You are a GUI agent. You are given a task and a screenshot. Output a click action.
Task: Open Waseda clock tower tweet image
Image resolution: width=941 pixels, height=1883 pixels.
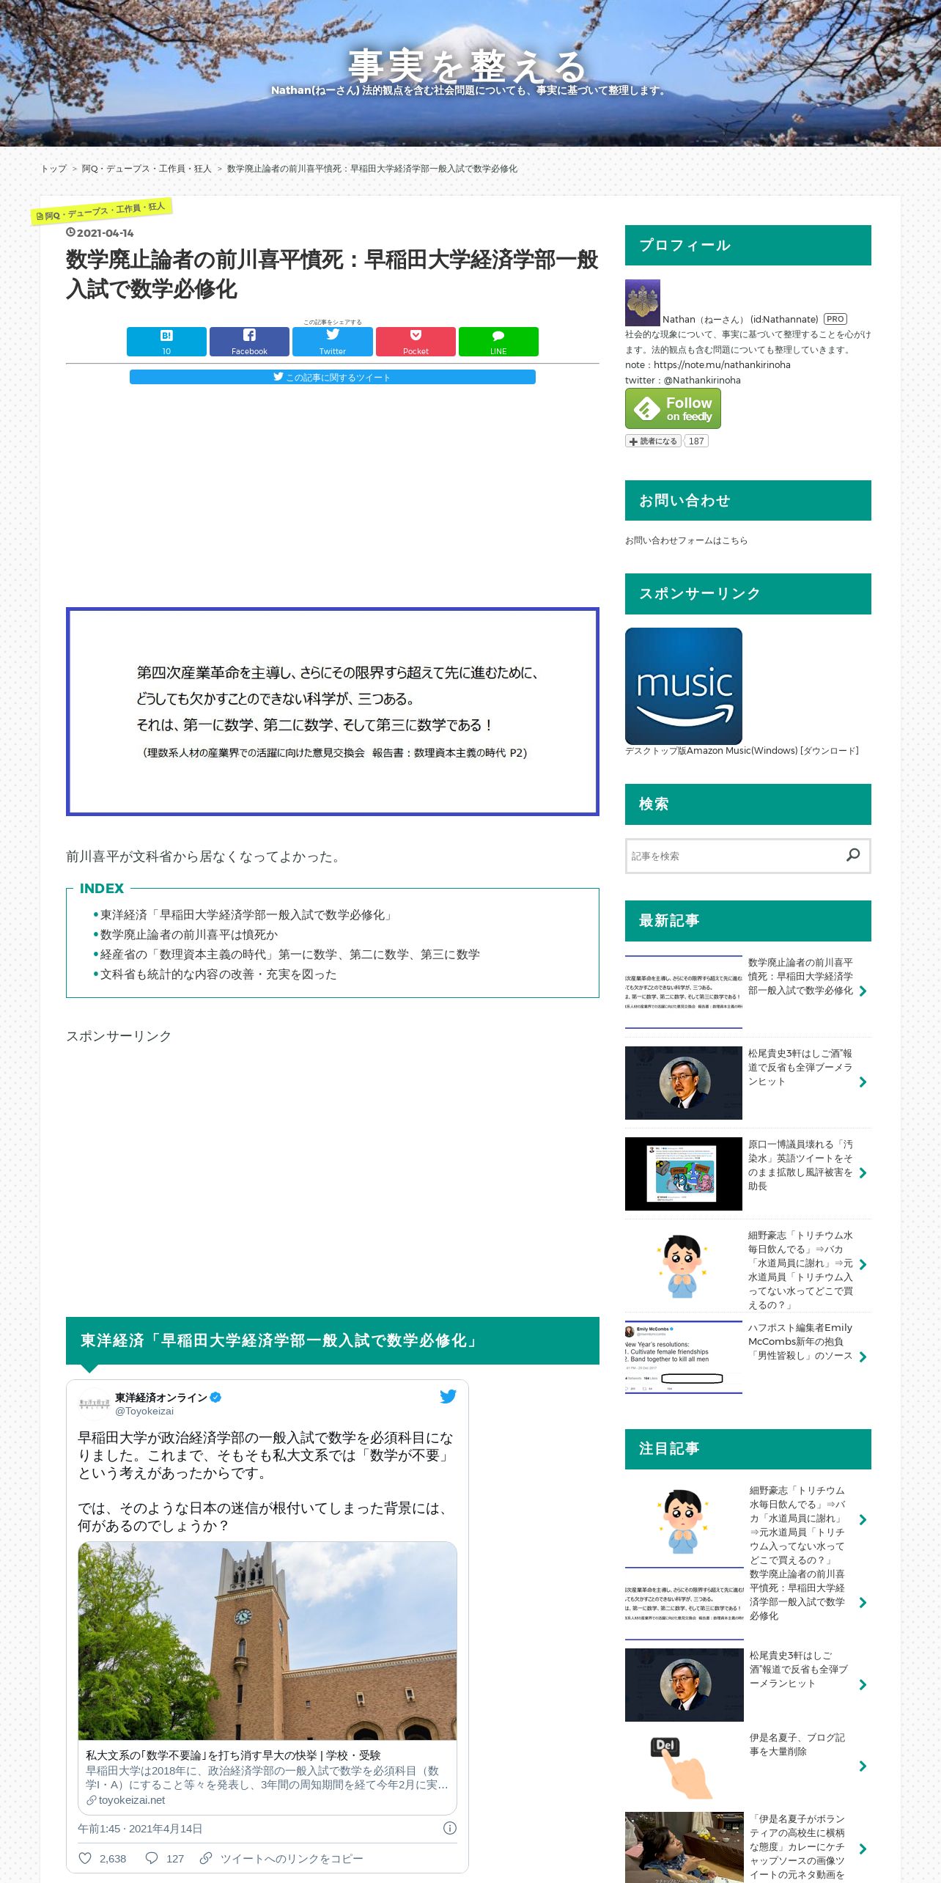click(267, 1641)
